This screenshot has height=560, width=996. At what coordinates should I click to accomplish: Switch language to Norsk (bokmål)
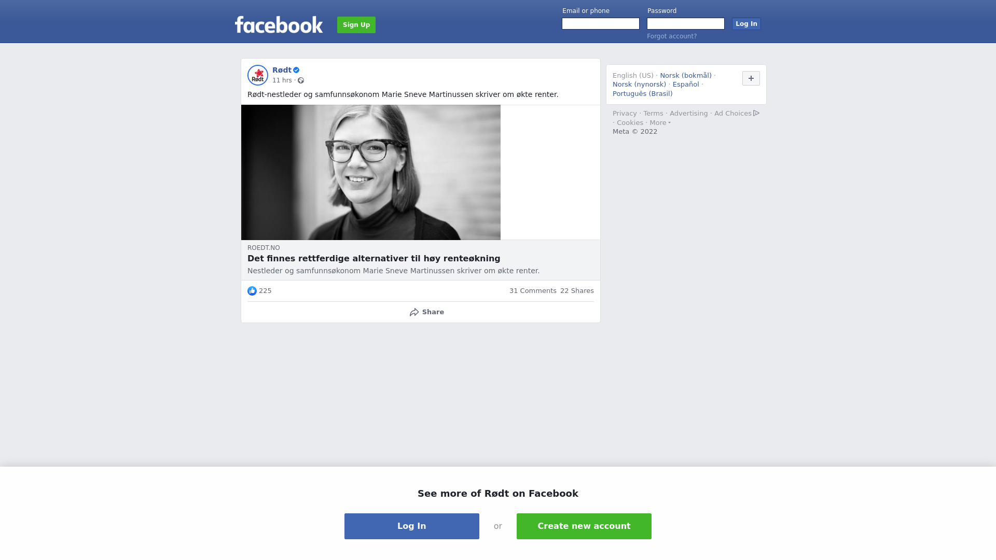click(x=686, y=76)
